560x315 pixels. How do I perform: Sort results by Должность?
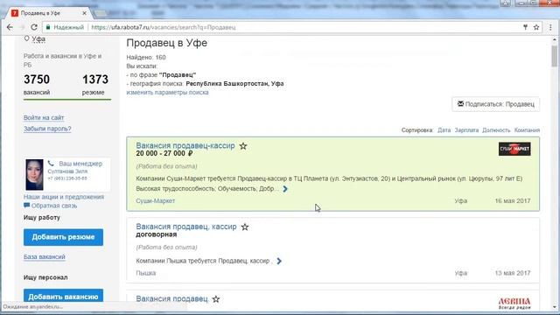click(x=496, y=130)
